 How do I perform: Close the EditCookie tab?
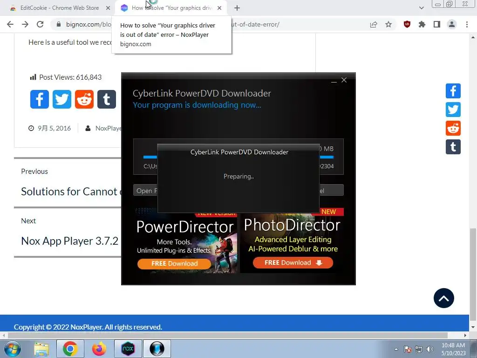tap(108, 8)
